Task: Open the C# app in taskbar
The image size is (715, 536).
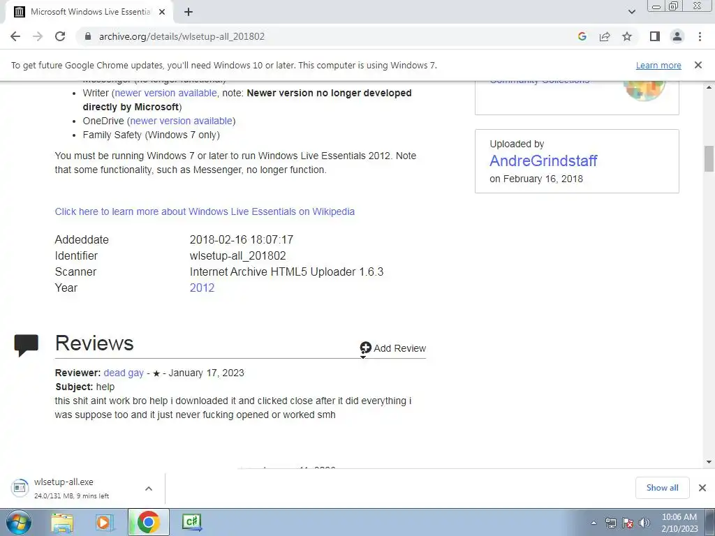Action: pos(192,522)
